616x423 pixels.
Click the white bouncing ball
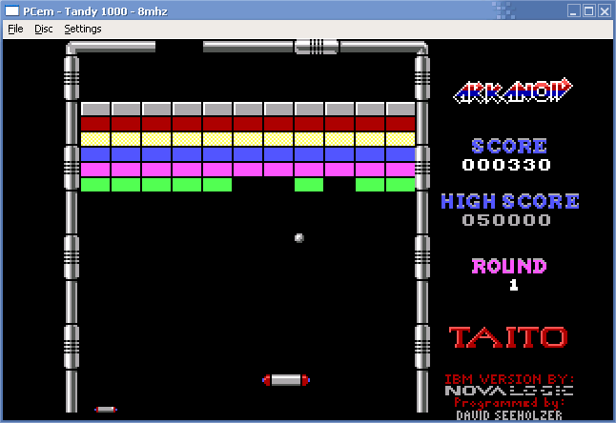[299, 238]
